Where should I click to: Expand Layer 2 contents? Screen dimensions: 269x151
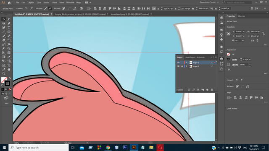click(187, 62)
